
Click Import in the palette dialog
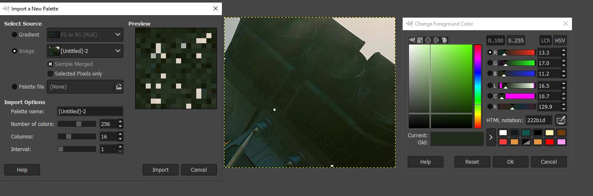tap(160, 170)
